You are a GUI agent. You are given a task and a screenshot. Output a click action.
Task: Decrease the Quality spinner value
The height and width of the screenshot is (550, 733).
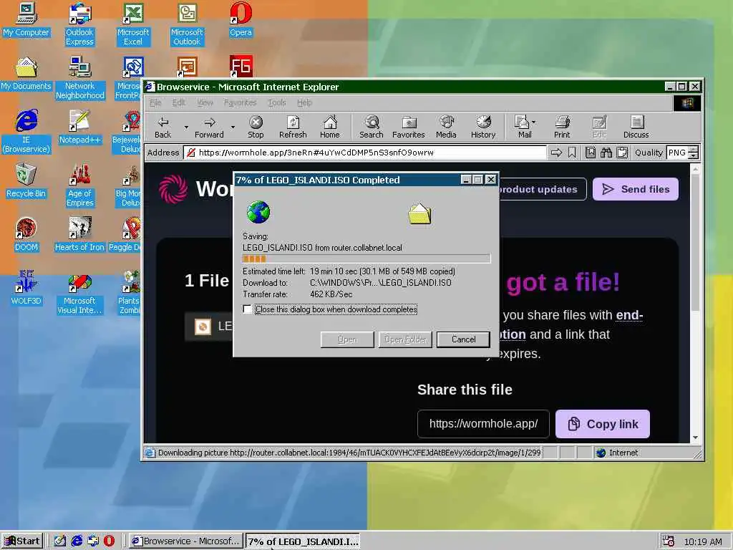point(694,155)
